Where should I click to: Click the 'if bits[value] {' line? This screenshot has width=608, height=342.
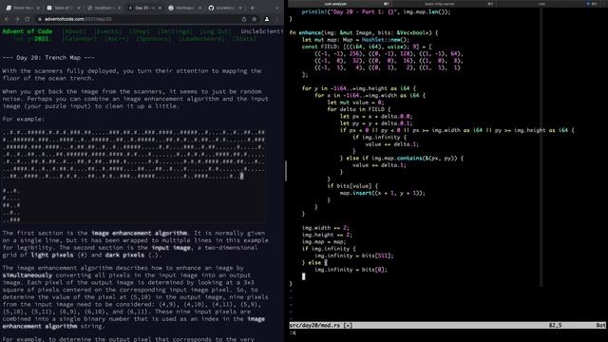352,186
